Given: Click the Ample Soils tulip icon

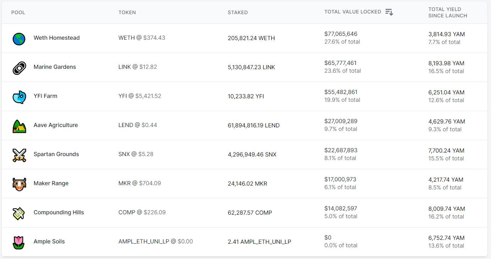Looking at the screenshot, I should pos(19,242).
